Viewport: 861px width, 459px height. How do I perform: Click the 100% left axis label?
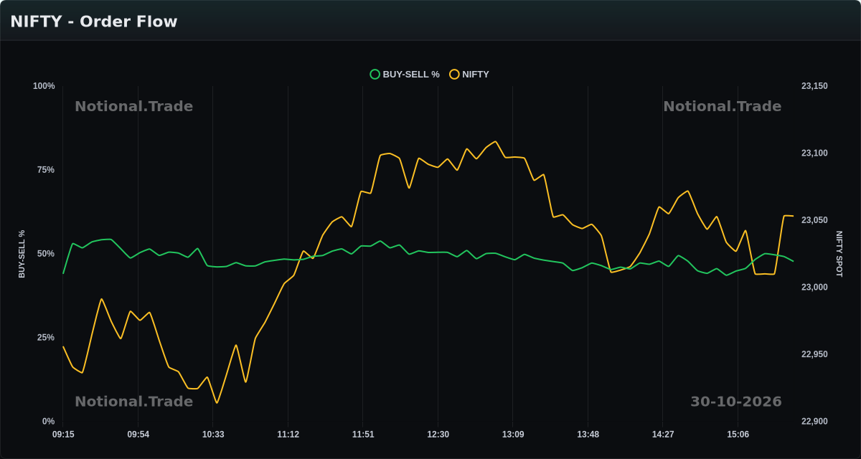pos(44,86)
